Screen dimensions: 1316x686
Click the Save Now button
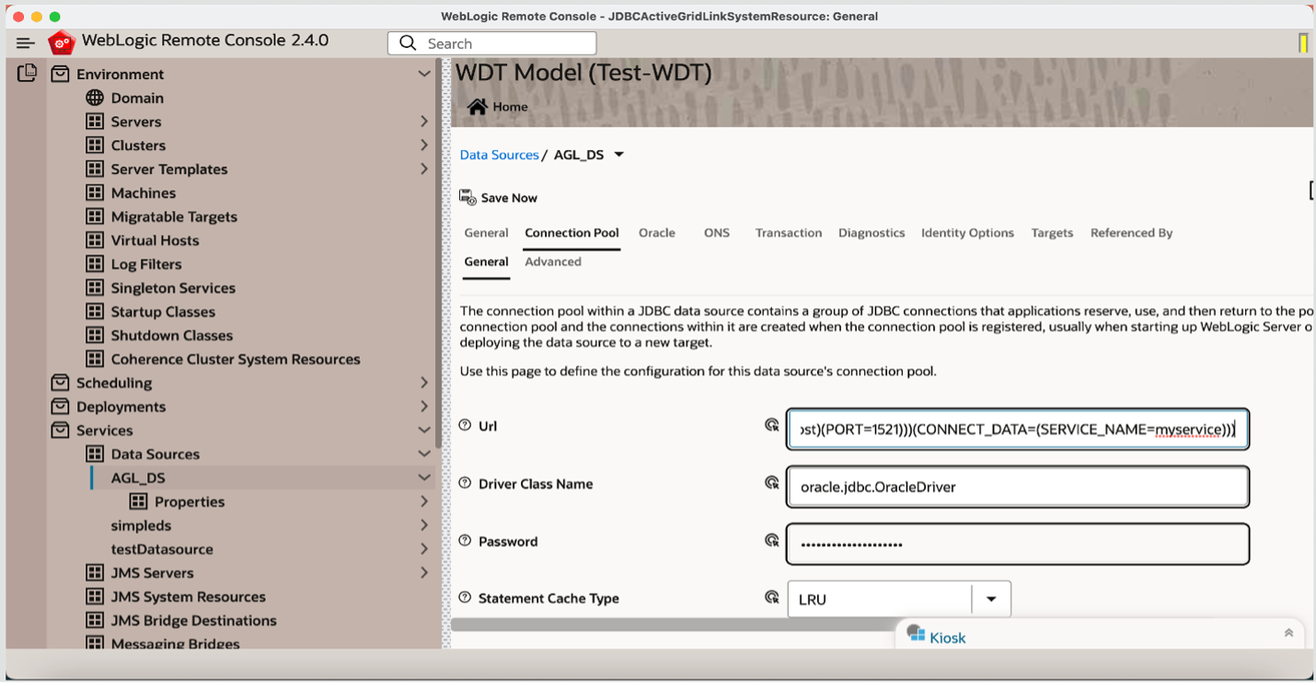coord(498,197)
